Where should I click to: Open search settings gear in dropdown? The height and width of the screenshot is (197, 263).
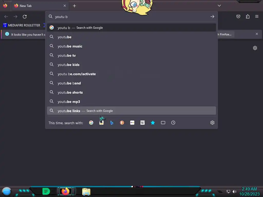[212, 123]
